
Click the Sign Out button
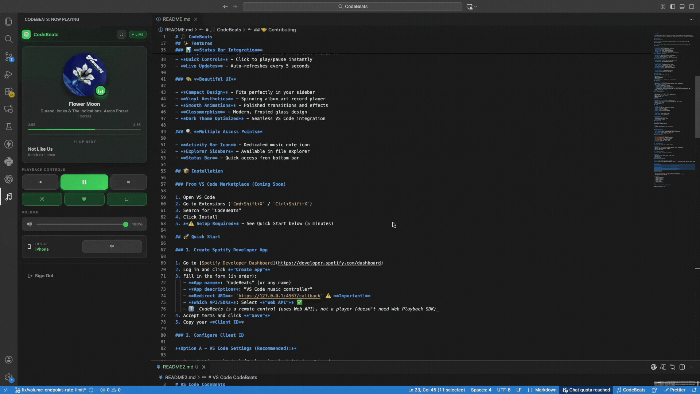(x=41, y=275)
